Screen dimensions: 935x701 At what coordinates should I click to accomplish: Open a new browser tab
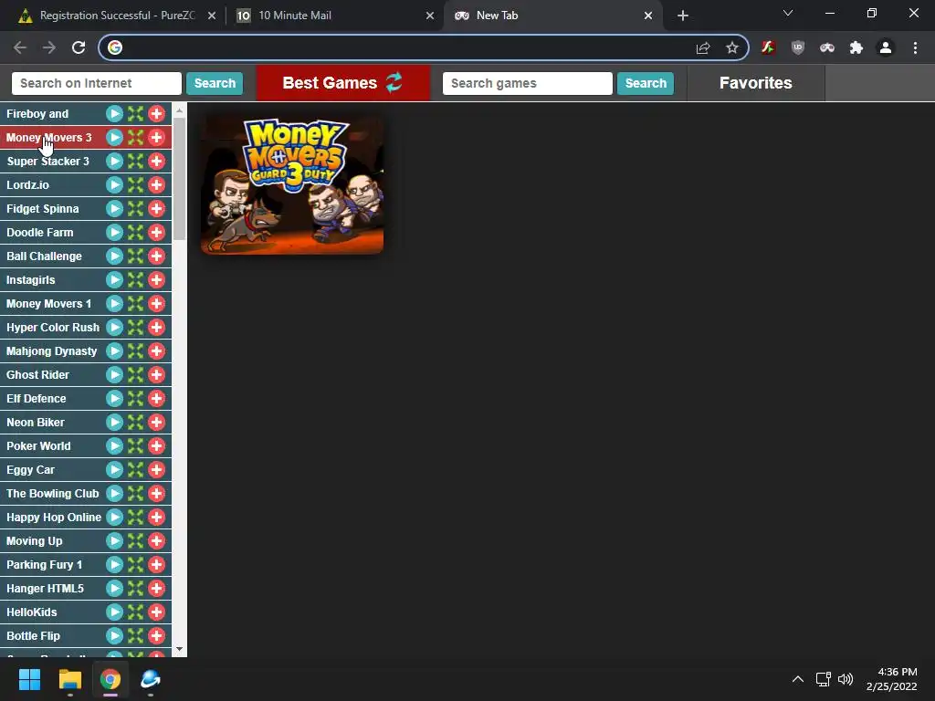[x=683, y=16]
